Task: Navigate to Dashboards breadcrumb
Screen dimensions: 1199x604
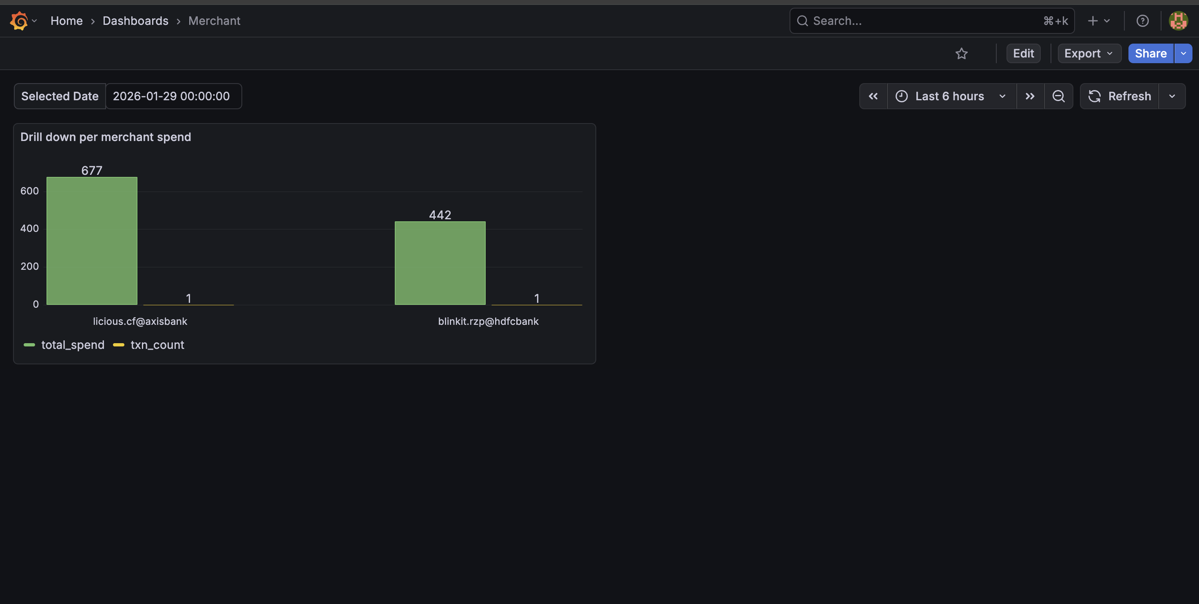Action: click(135, 21)
